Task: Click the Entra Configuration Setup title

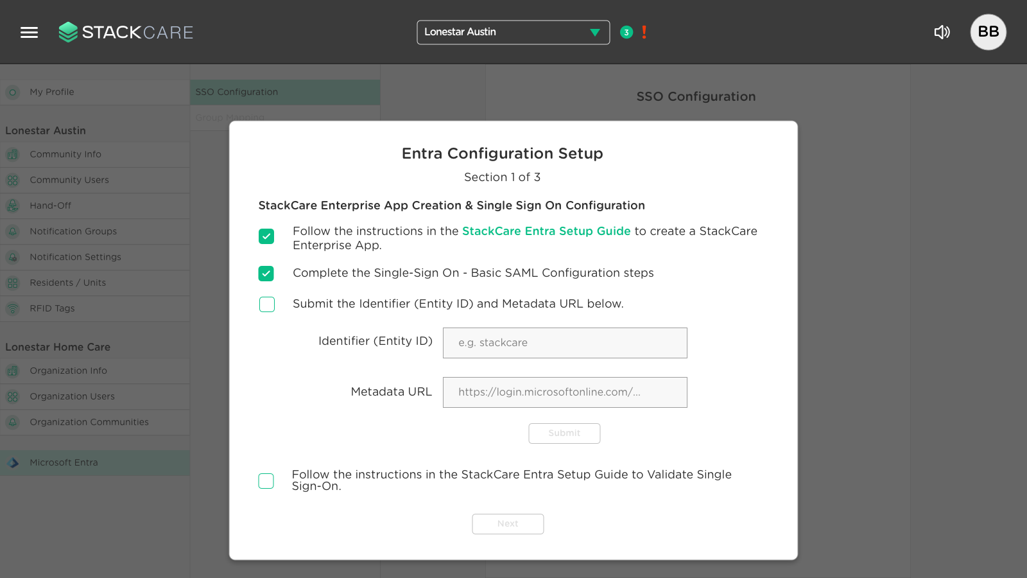Action: (503, 153)
